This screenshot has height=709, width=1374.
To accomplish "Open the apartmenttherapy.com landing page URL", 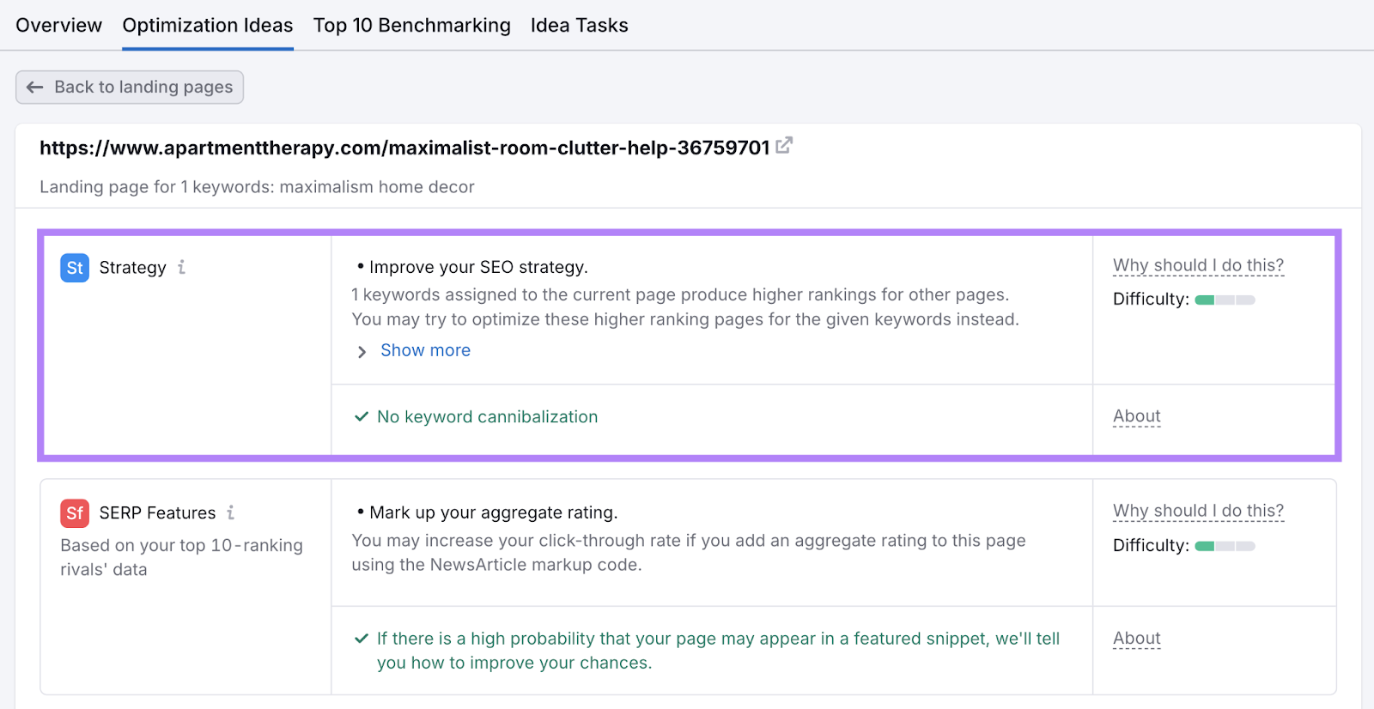I will 404,148.
